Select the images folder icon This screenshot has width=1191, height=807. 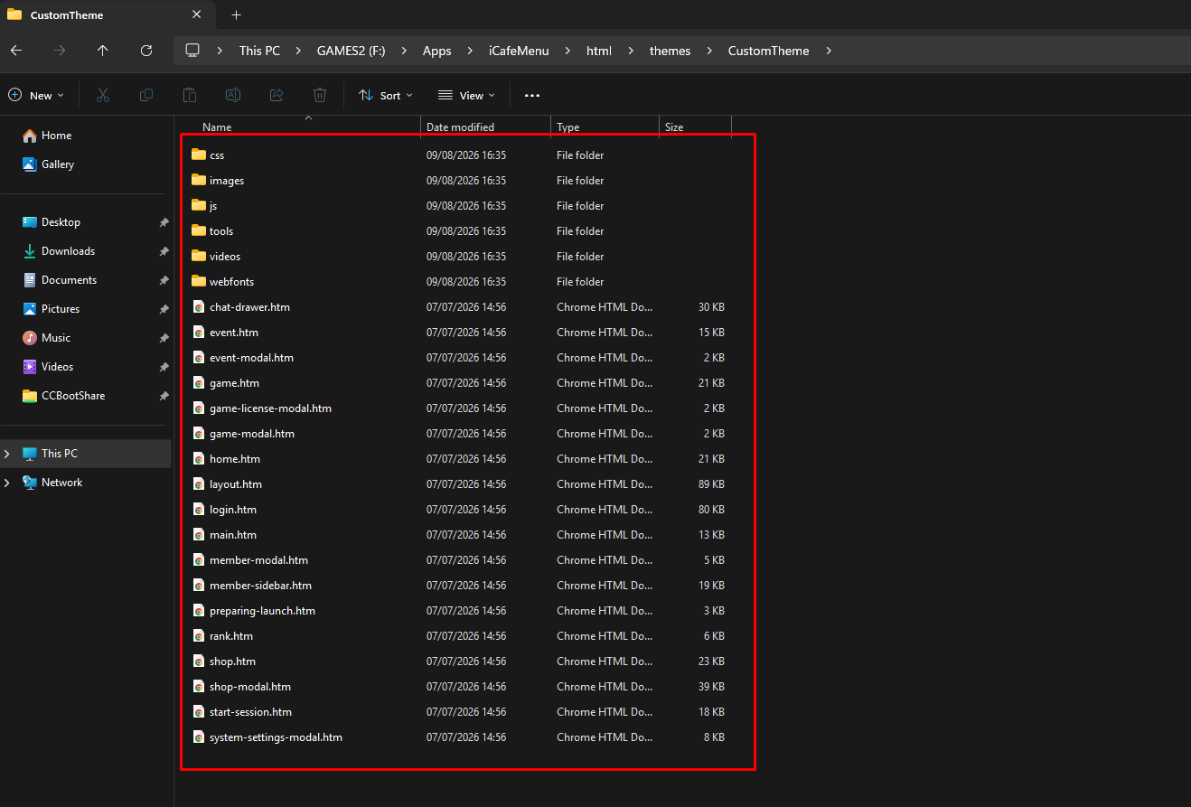point(199,180)
